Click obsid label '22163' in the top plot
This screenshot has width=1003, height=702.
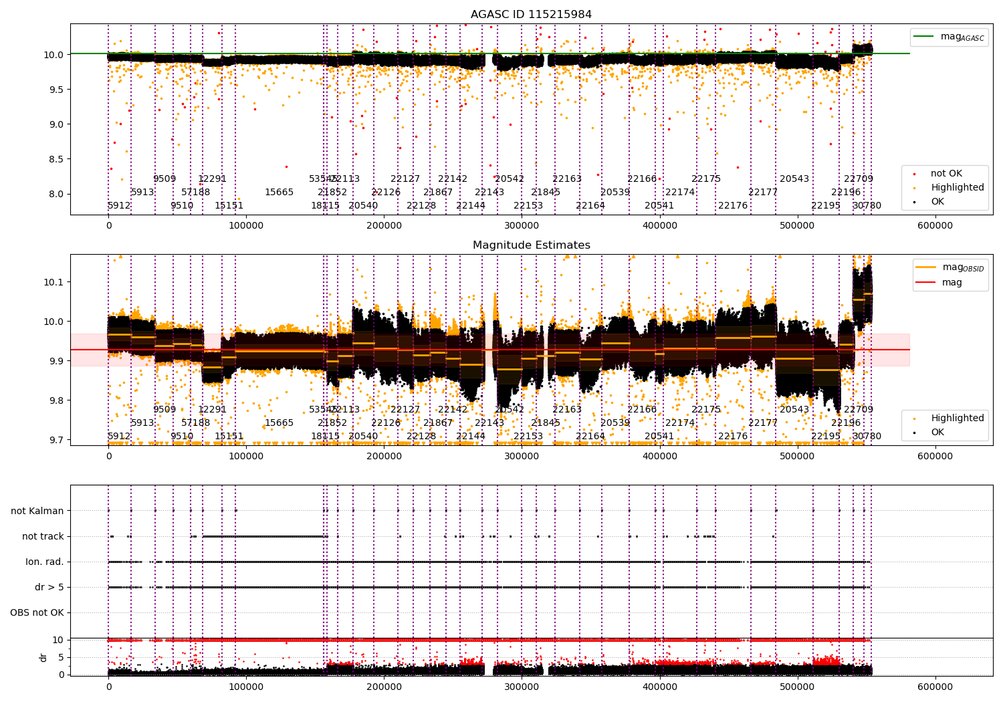(567, 179)
